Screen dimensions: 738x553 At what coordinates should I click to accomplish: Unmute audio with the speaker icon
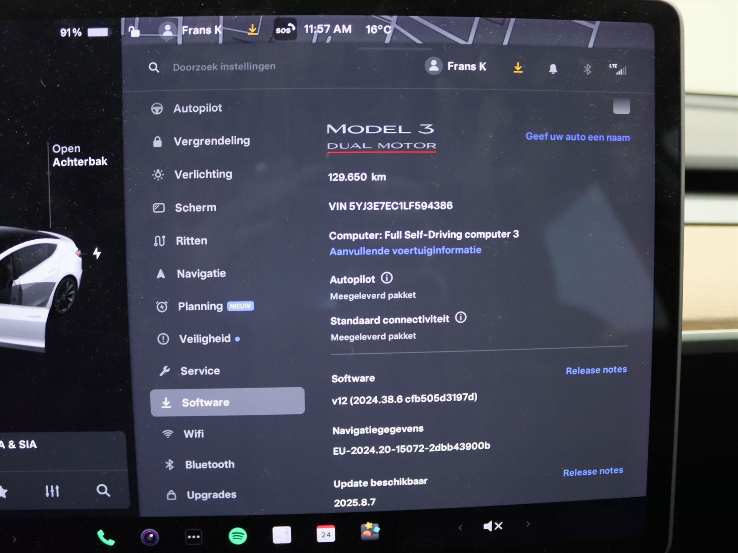(x=493, y=526)
